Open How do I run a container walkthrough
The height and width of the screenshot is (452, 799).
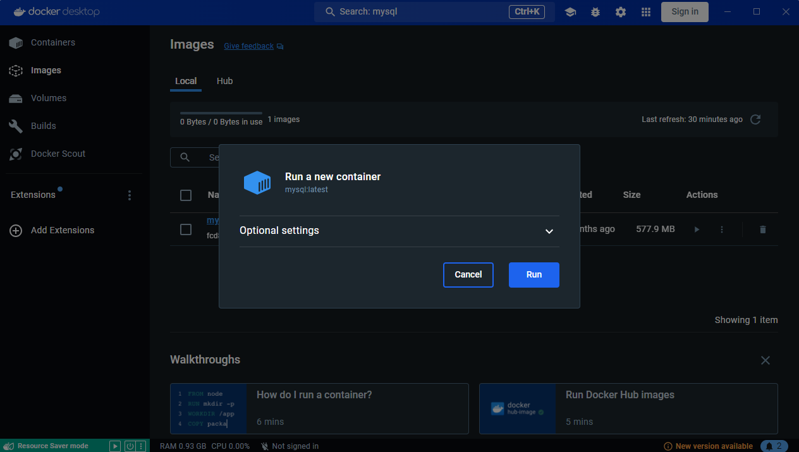319,408
